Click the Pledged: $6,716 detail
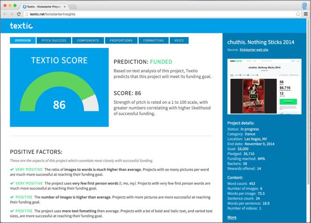Viewport: 311px width, 223px height. [x=241, y=154]
